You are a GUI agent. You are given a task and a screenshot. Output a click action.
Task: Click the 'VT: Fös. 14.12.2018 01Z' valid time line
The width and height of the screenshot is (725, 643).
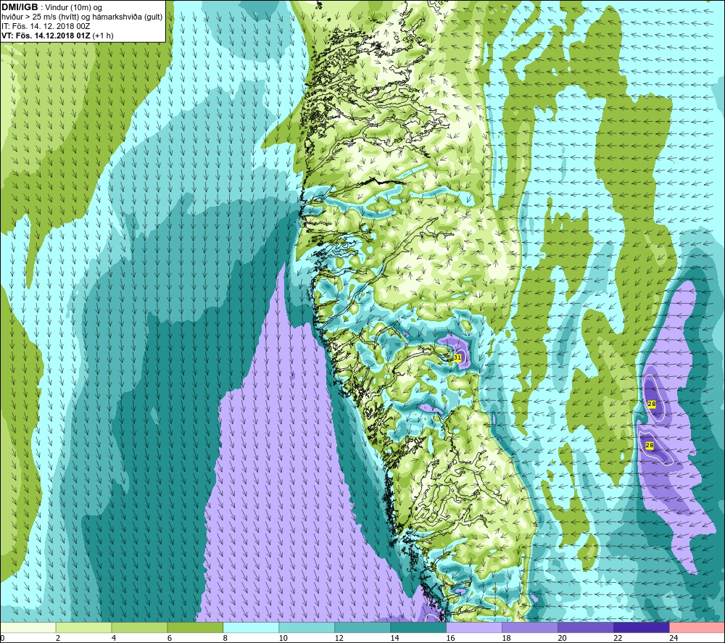click(46, 36)
